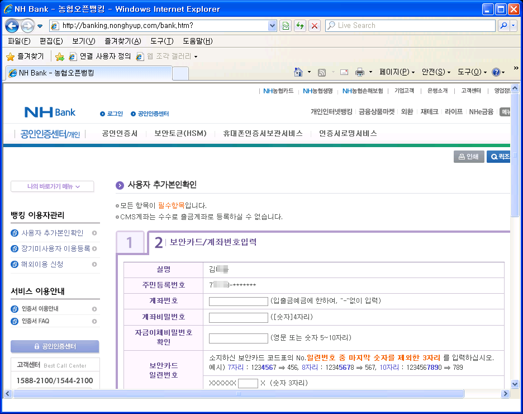Click arrow icon beside 인증서 이용안내
This screenshot has height=414, width=523.
point(94,309)
